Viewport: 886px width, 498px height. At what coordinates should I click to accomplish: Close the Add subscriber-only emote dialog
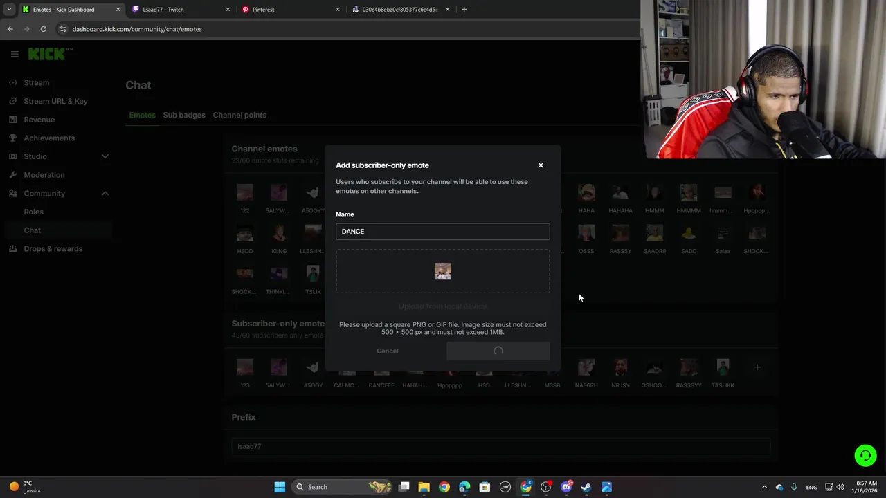click(x=541, y=165)
